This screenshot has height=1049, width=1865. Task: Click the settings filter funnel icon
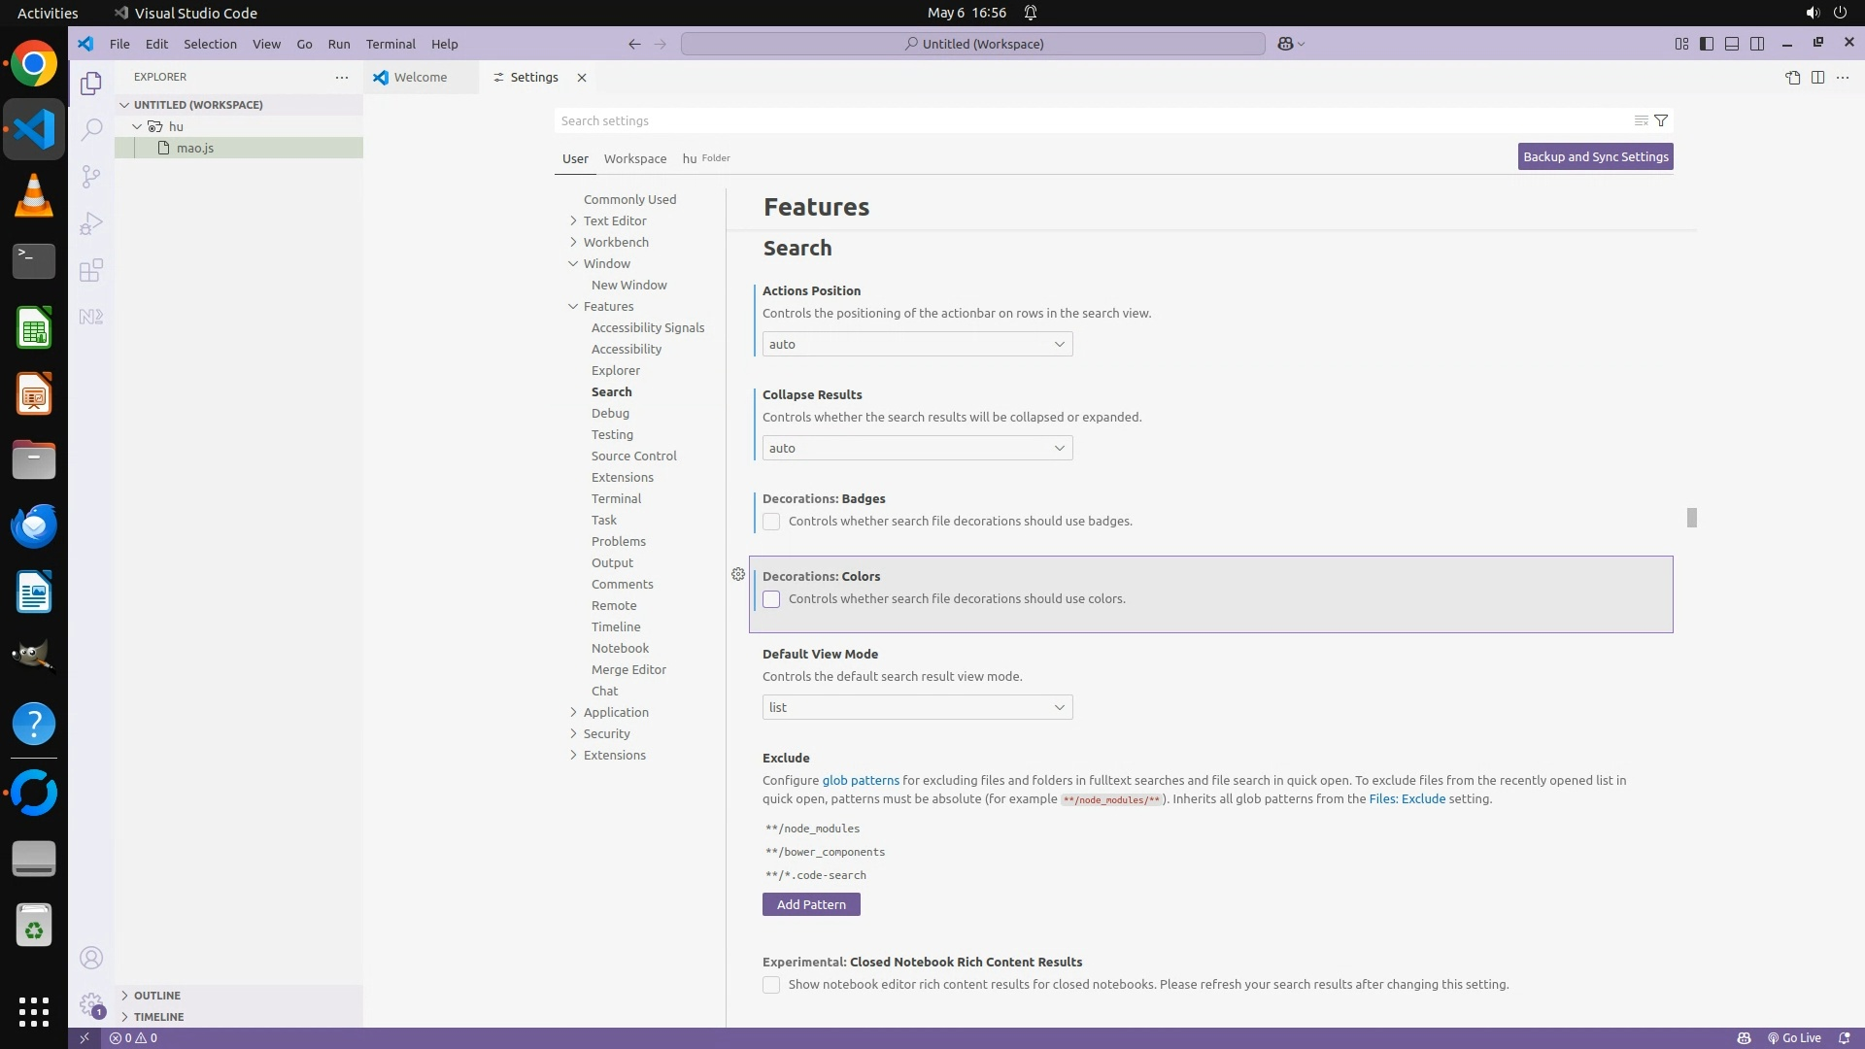pos(1661,120)
